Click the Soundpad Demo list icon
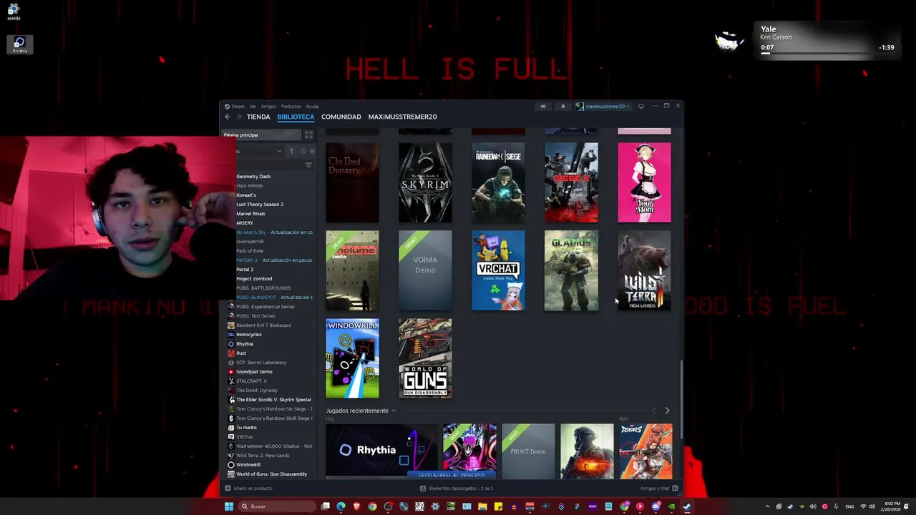 point(231,372)
